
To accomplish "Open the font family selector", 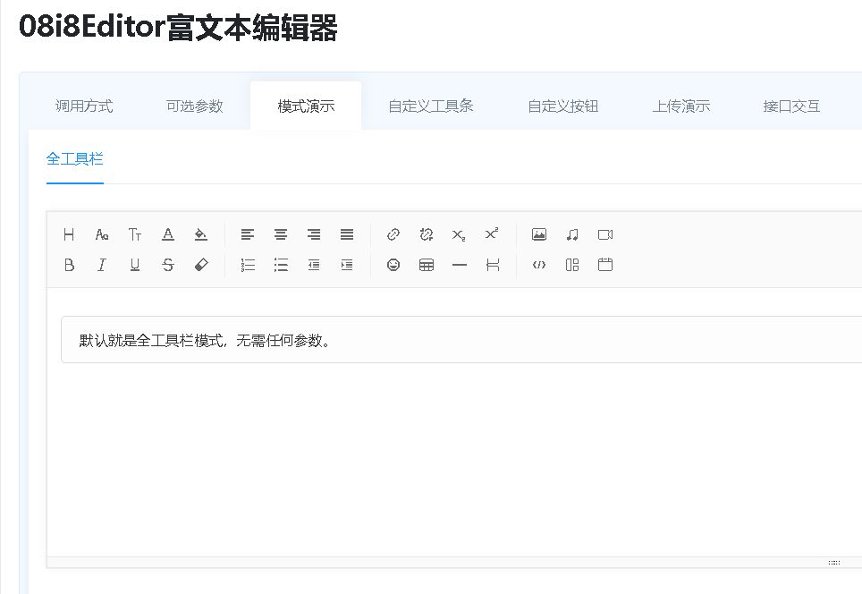I will [x=101, y=234].
